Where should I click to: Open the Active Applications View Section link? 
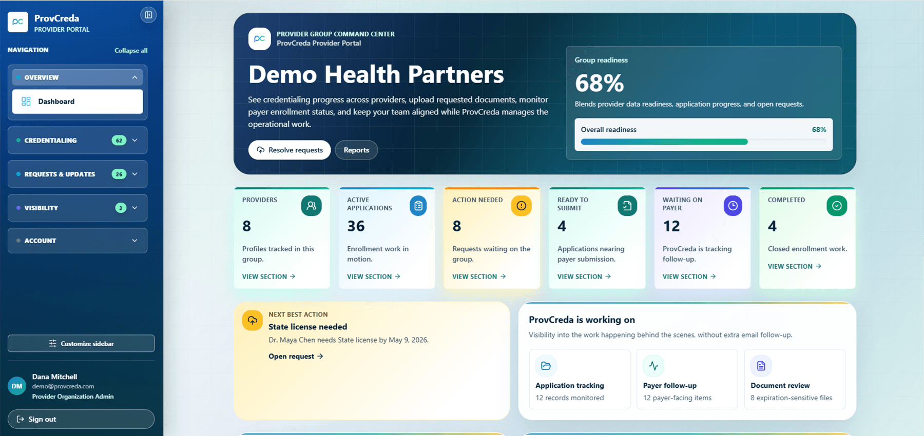pos(374,276)
